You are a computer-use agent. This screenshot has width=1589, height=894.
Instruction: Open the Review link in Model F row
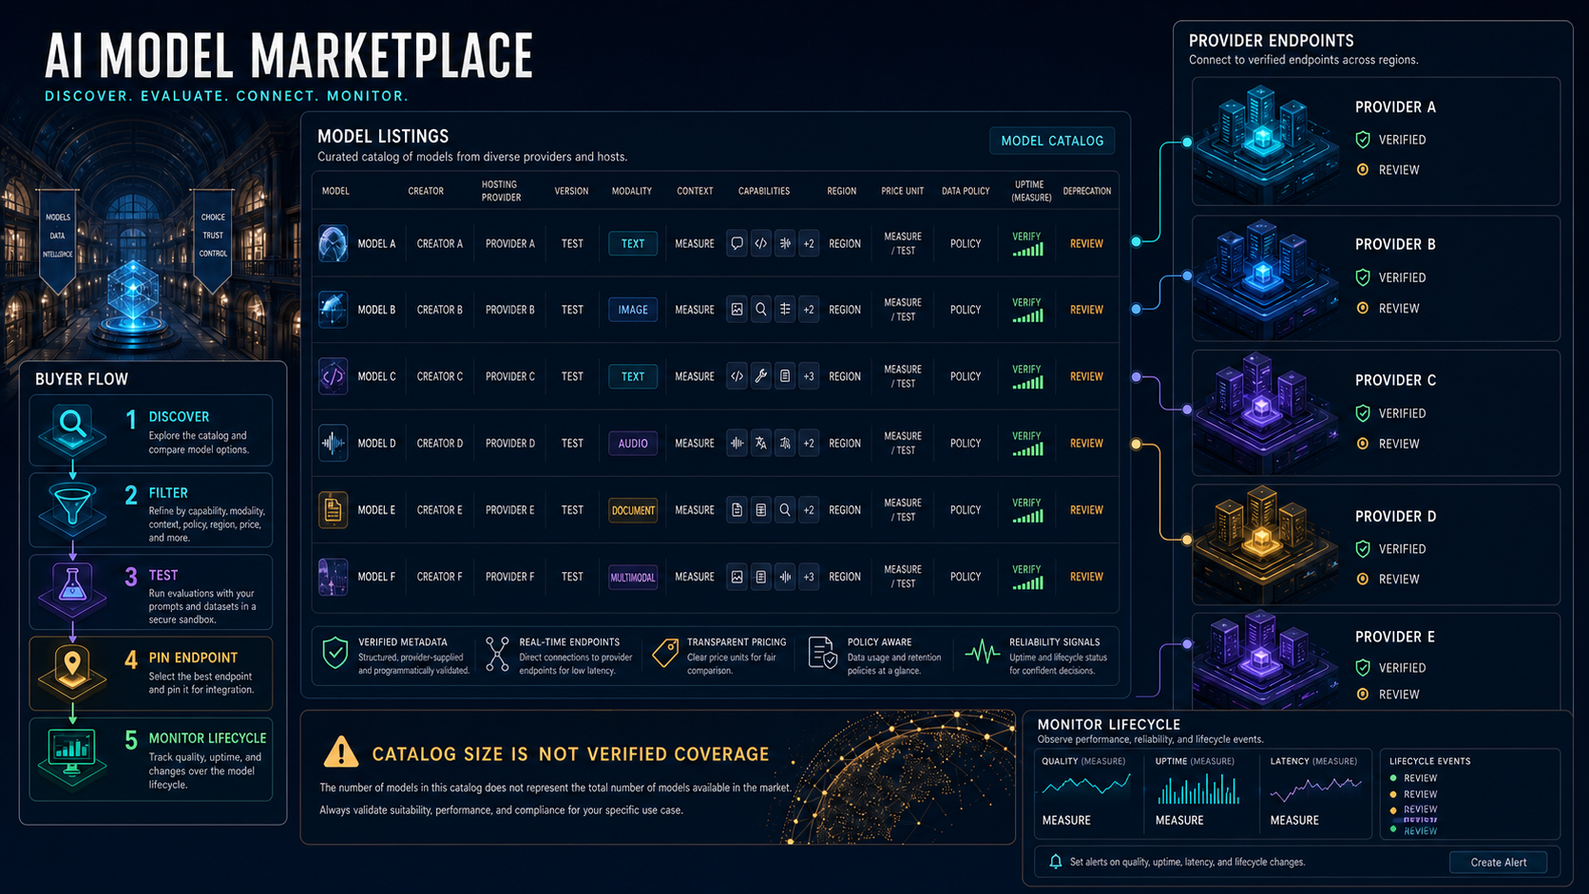pyautogui.click(x=1086, y=577)
